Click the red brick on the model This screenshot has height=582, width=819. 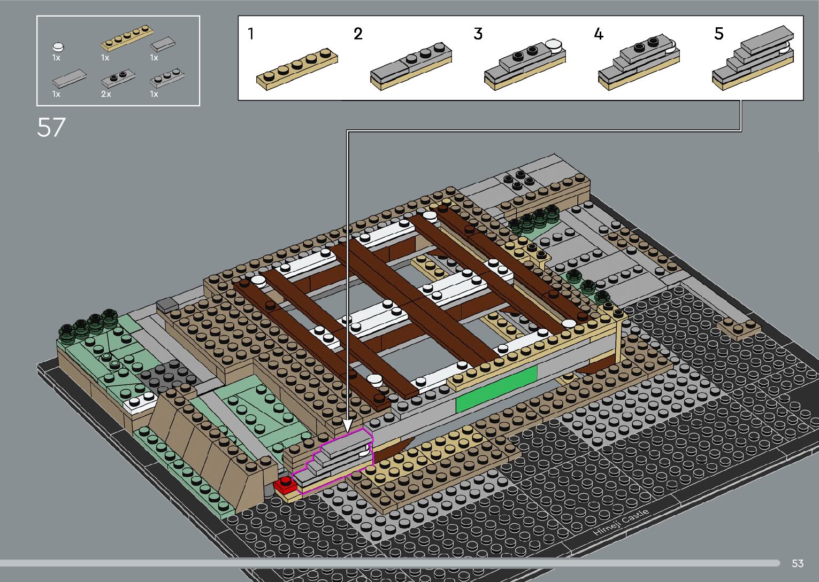[x=285, y=485]
